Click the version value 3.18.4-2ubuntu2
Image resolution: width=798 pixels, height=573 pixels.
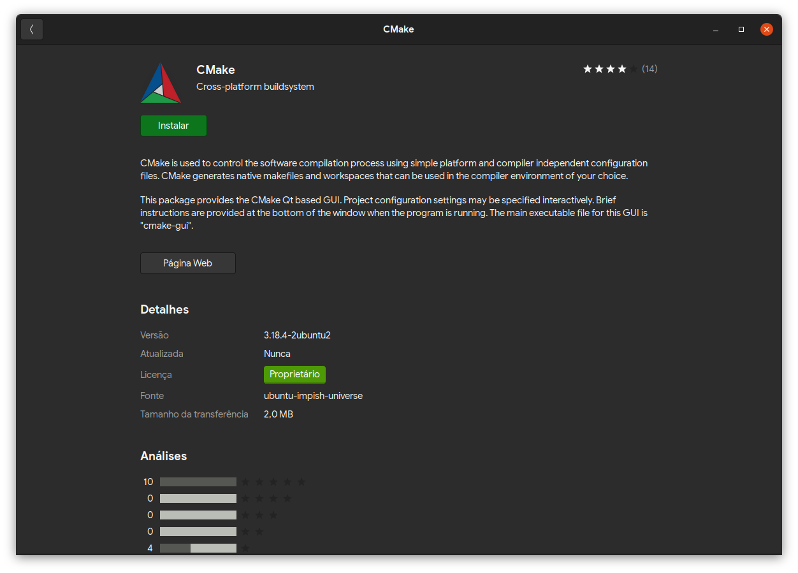coord(297,335)
